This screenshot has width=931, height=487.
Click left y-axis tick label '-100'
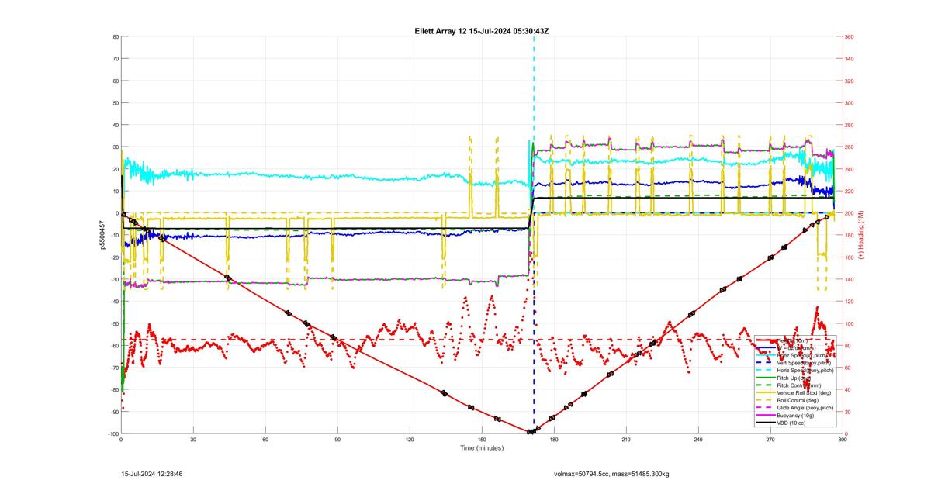point(112,433)
